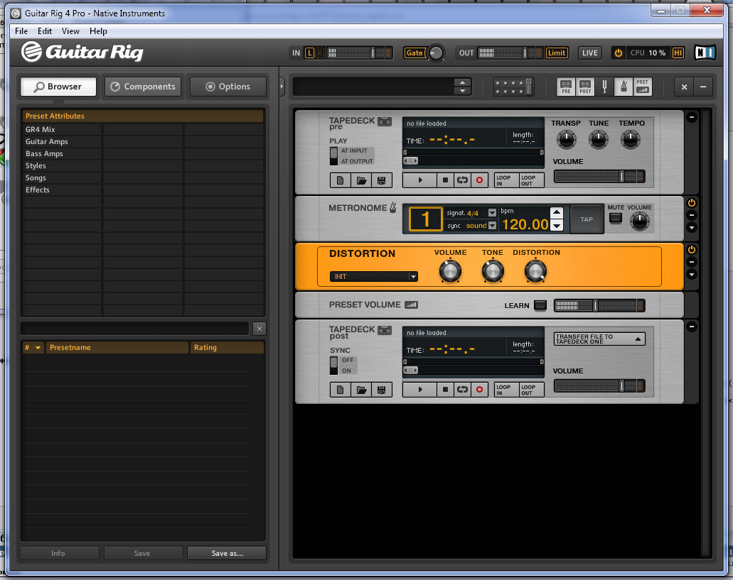This screenshot has width=733, height=580.
Task: Toggle the output Limit button
Action: (x=557, y=53)
